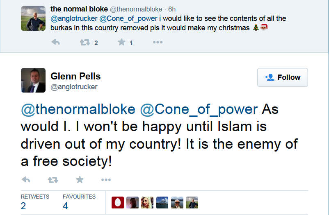Favourite the normal bloke's tweet

click(x=121, y=42)
